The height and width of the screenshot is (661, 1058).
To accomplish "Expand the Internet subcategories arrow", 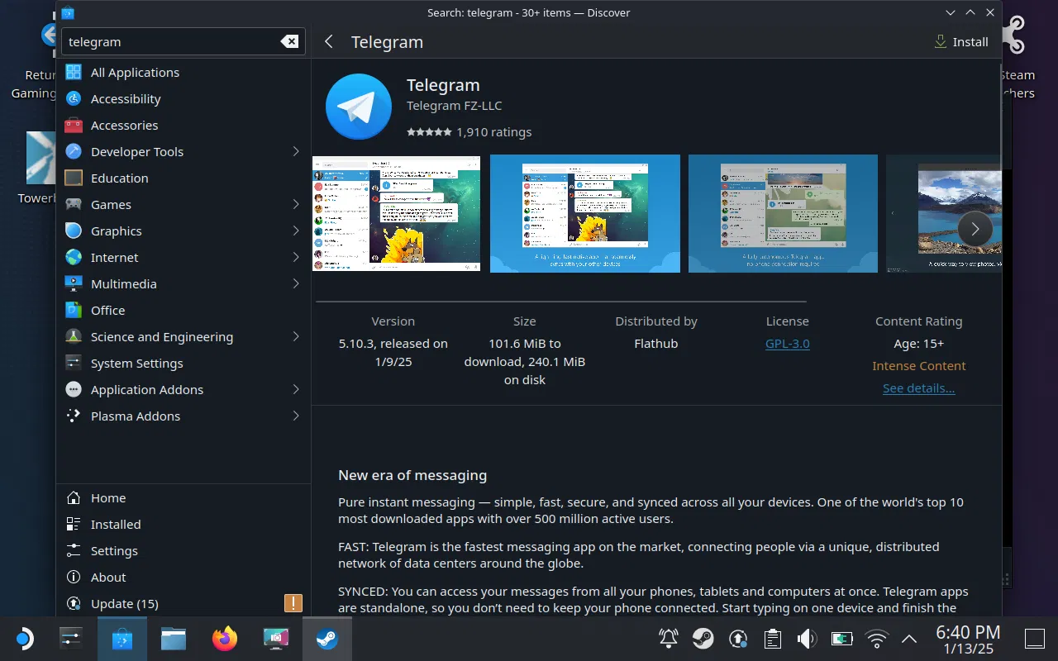I will click(295, 258).
